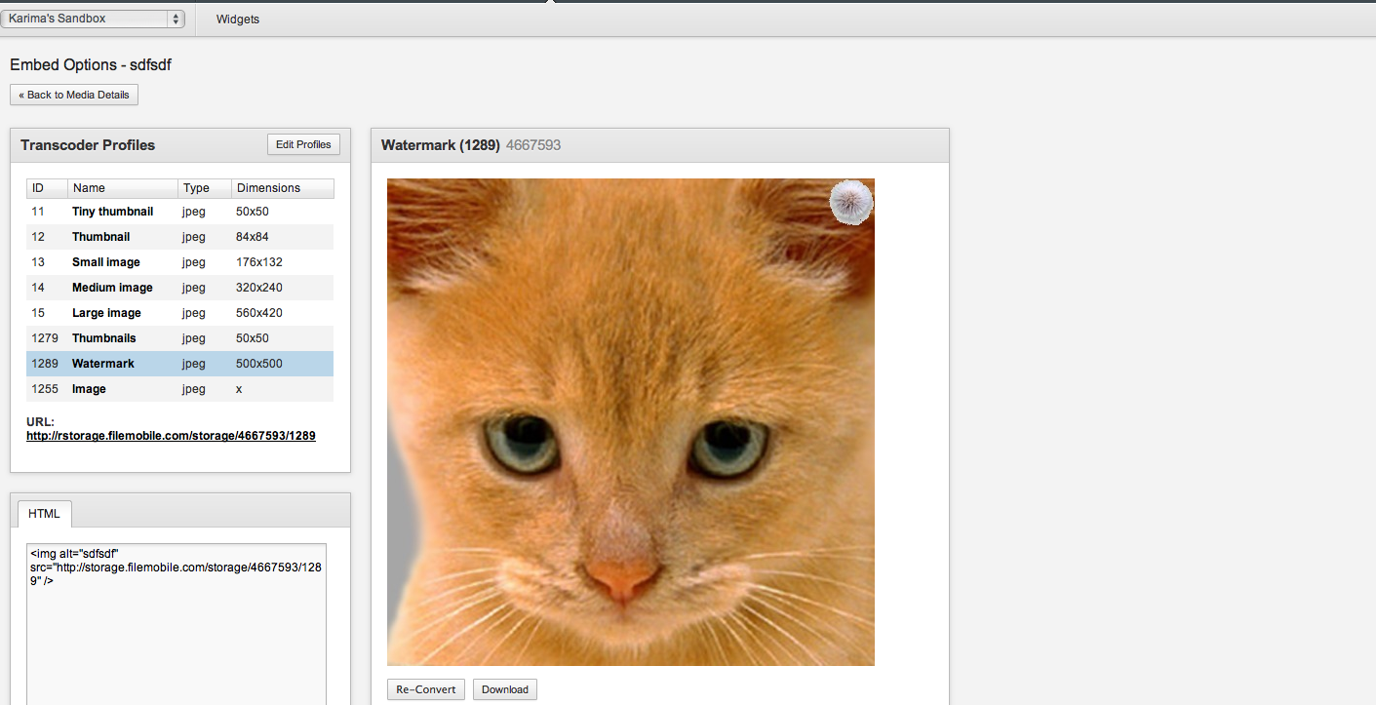
Task: Select the Large image profile row
Action: tap(179, 313)
